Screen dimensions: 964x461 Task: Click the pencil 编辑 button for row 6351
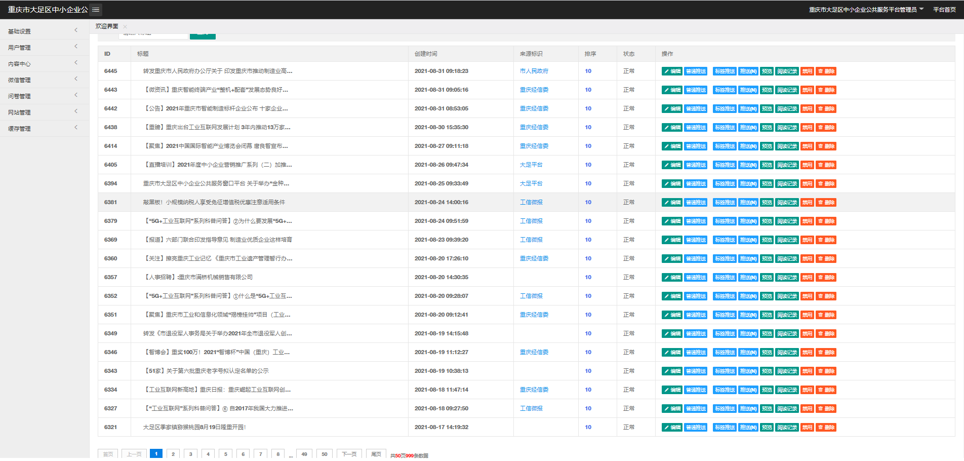[672, 315]
